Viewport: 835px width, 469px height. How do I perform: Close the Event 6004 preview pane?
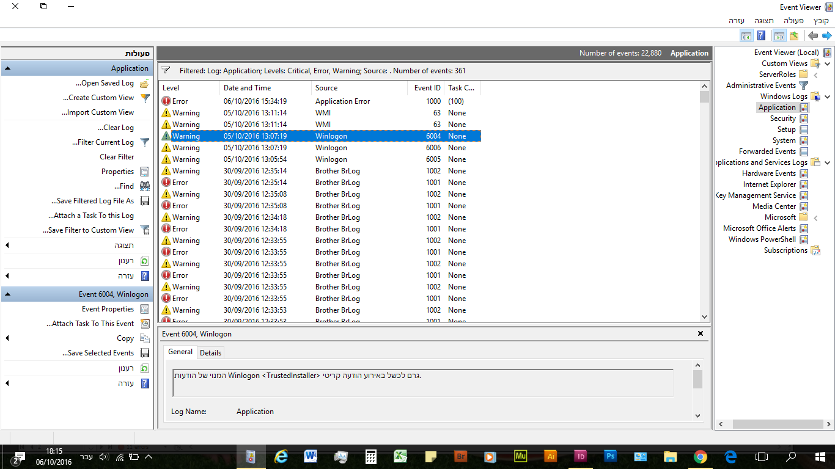[701, 333]
